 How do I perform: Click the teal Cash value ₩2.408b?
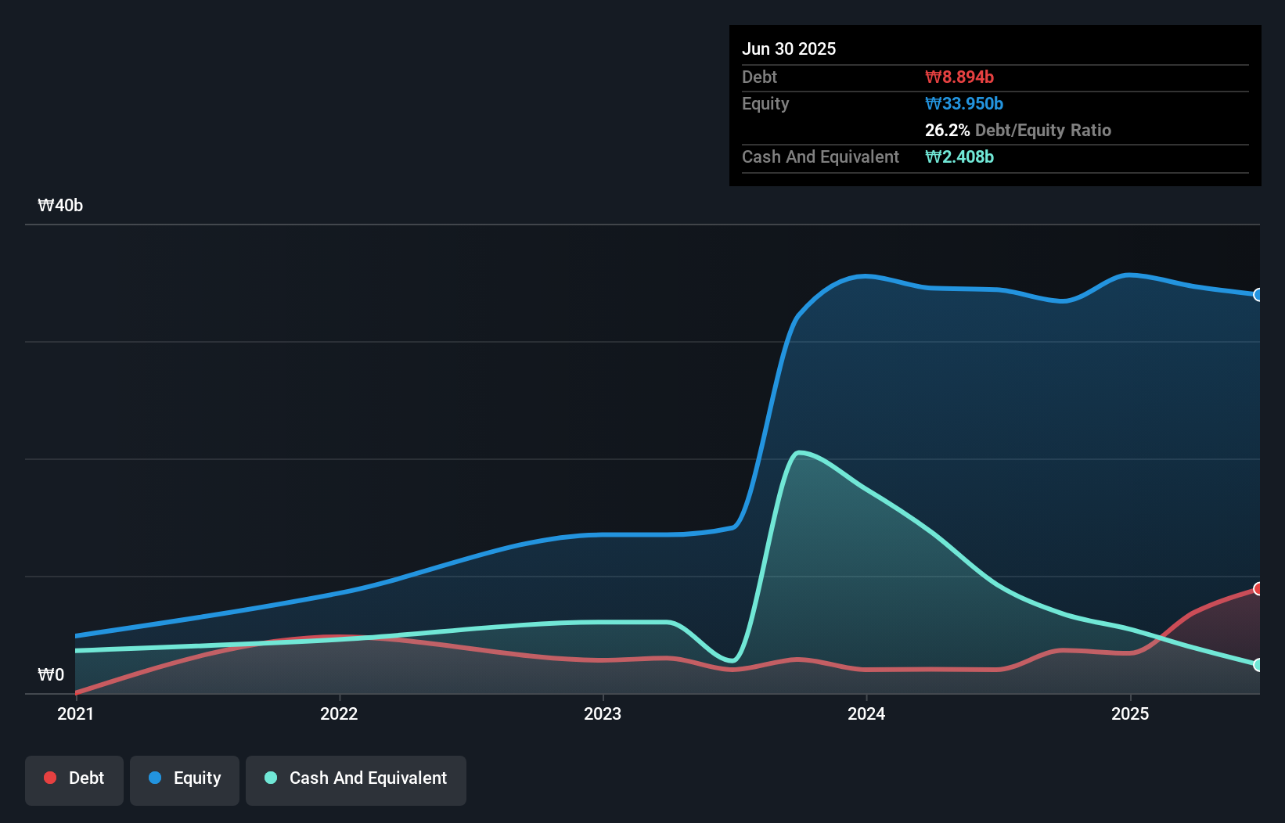[959, 156]
